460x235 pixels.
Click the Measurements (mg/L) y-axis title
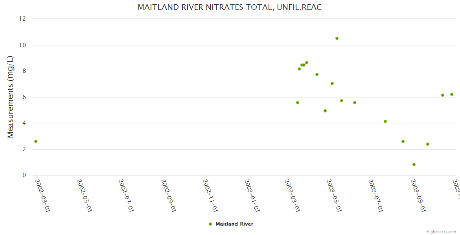click(x=11, y=97)
